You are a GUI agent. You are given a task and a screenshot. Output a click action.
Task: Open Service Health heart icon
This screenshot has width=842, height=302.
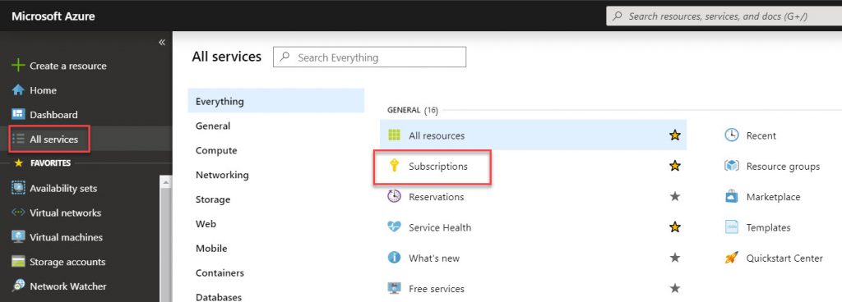(394, 227)
